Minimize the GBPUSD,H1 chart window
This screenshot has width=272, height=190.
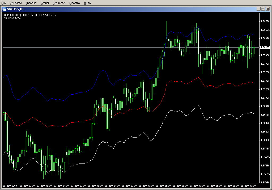coord(258,9)
